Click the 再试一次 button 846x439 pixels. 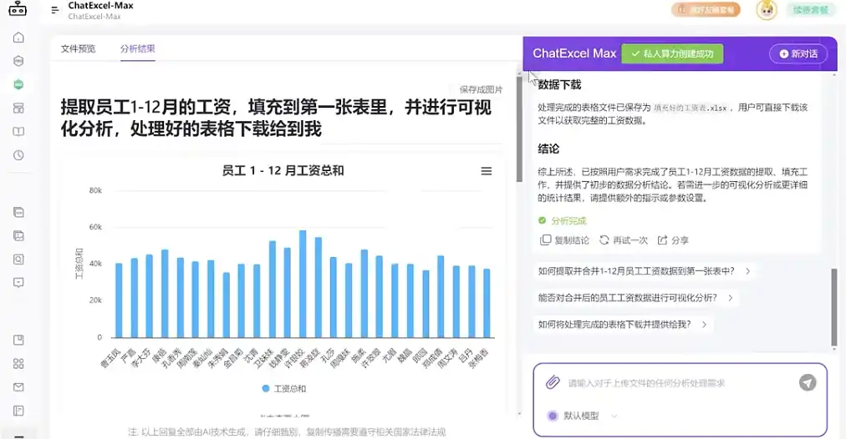[x=624, y=240]
